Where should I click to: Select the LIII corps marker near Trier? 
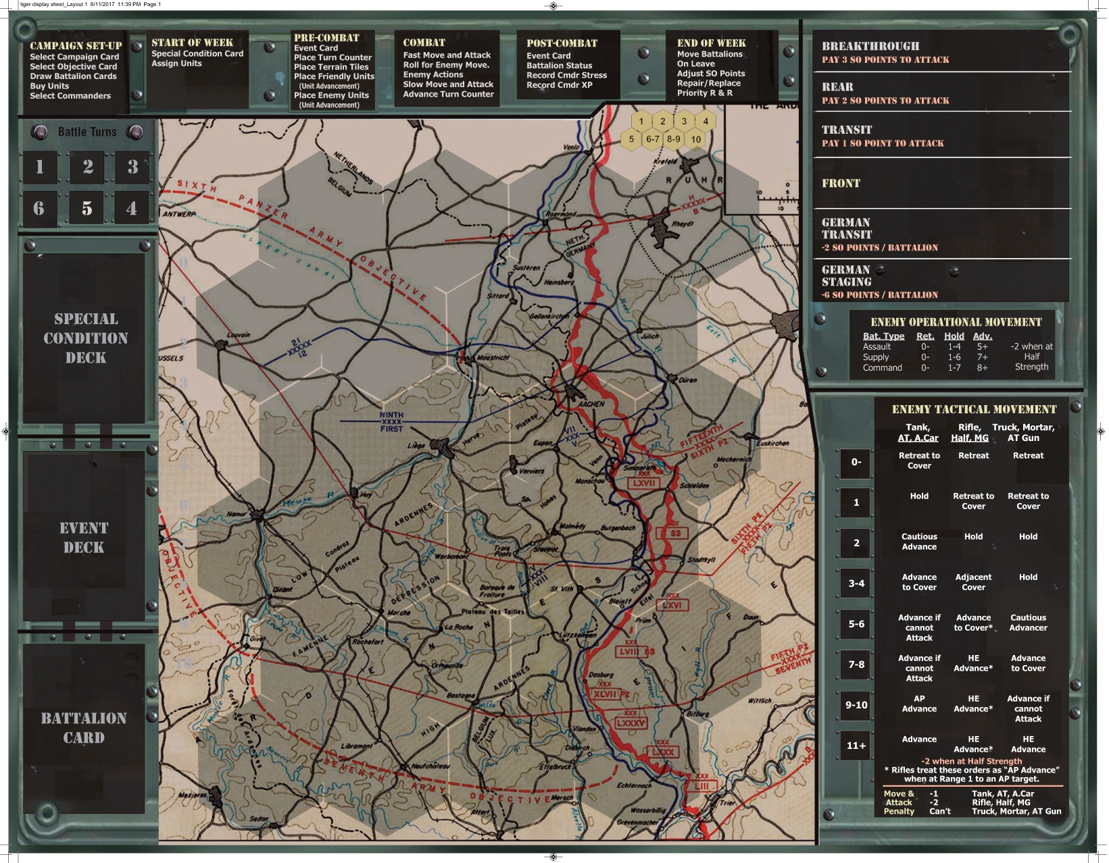click(701, 786)
